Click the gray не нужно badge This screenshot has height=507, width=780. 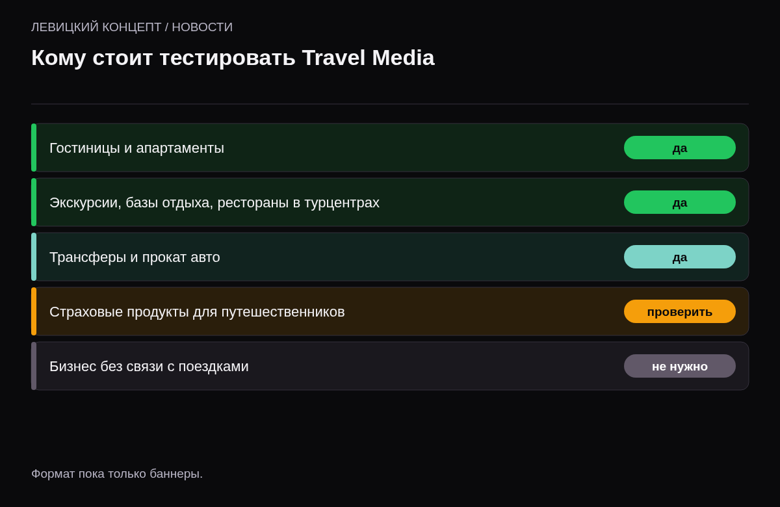(680, 366)
